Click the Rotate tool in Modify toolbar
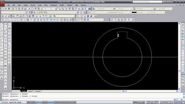The image size is (185, 104). tap(183, 42)
